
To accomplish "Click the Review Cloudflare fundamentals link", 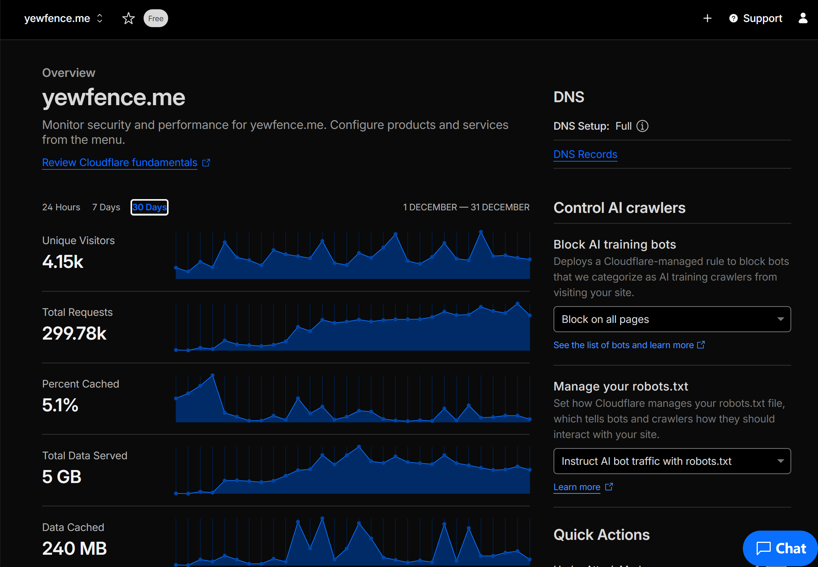I will (x=119, y=162).
